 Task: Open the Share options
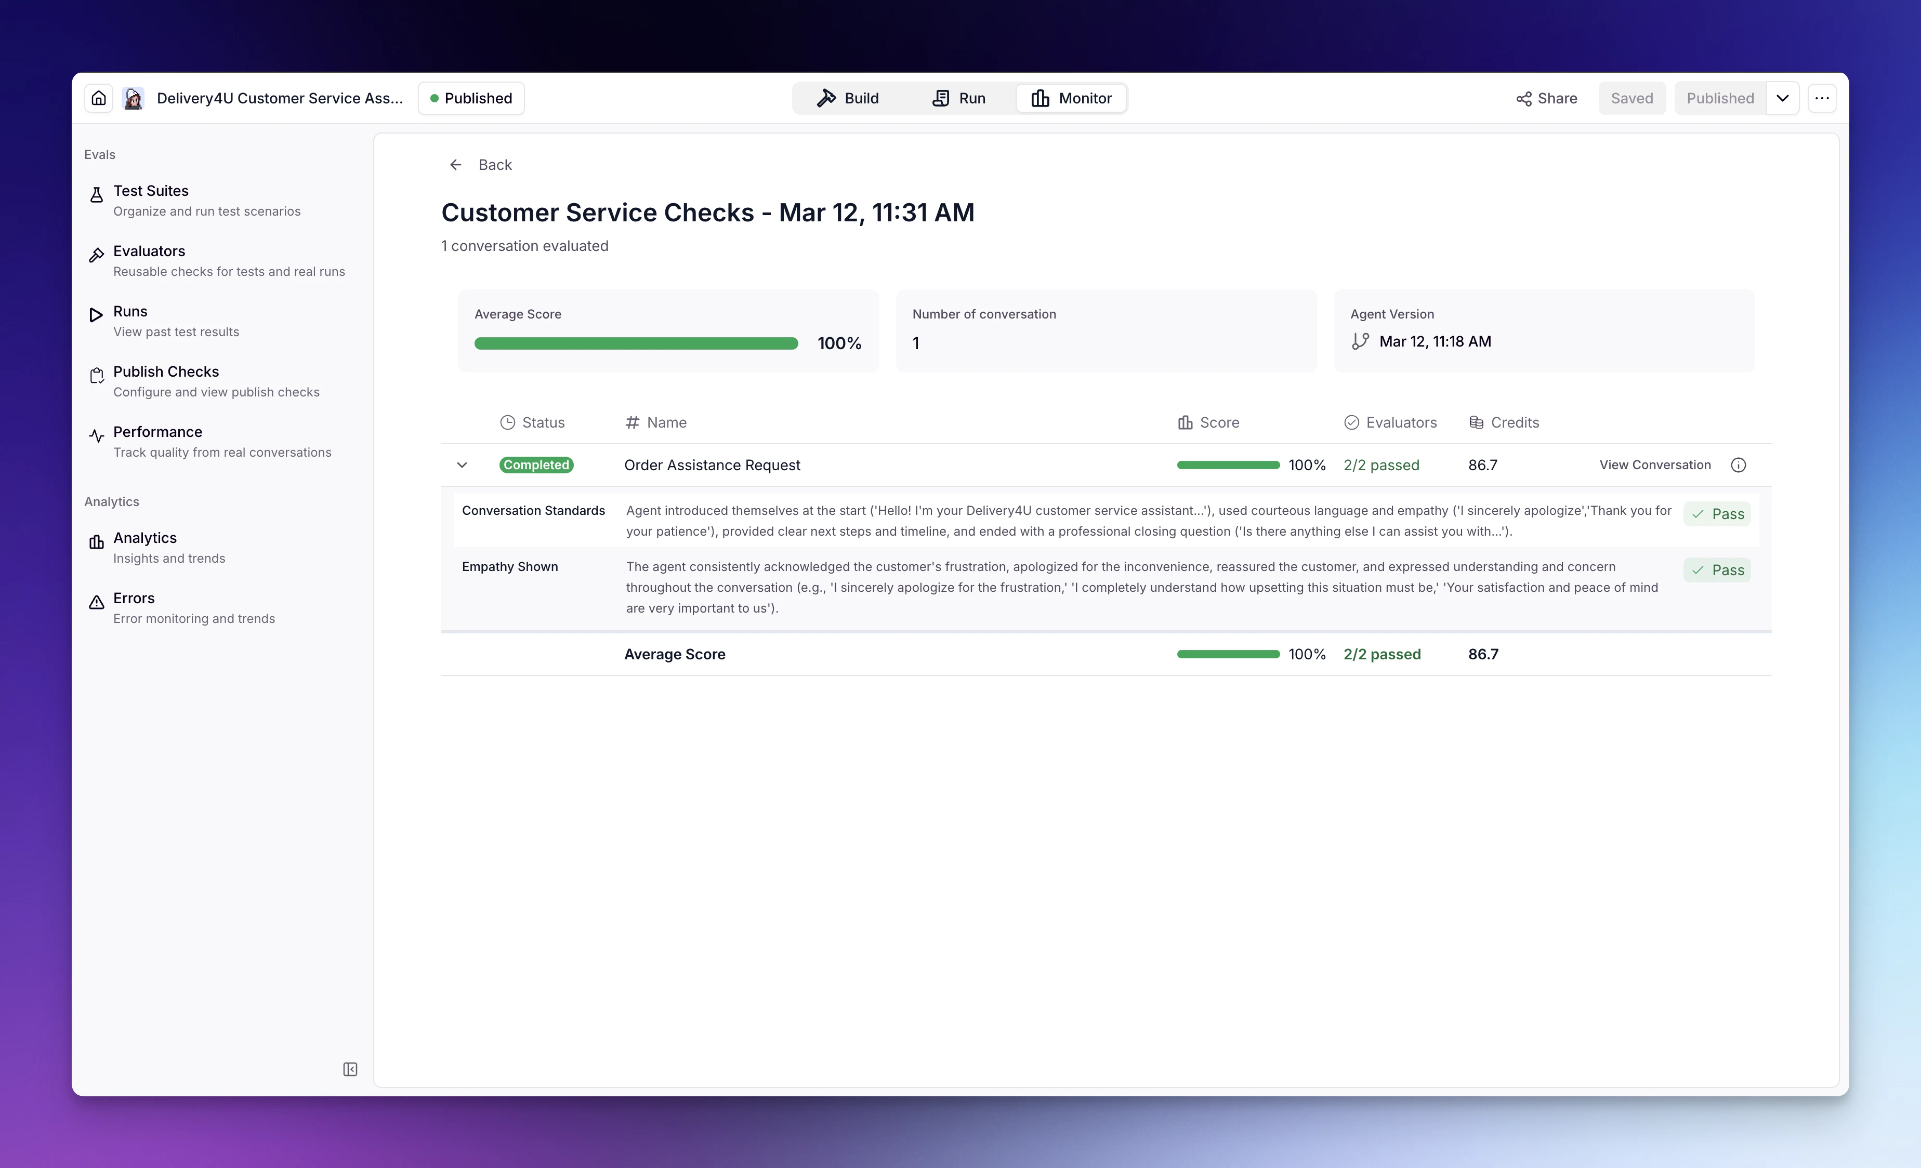coord(1547,98)
